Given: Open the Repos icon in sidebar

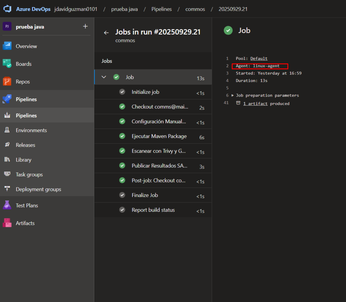Looking at the screenshot, I should click(x=7, y=82).
